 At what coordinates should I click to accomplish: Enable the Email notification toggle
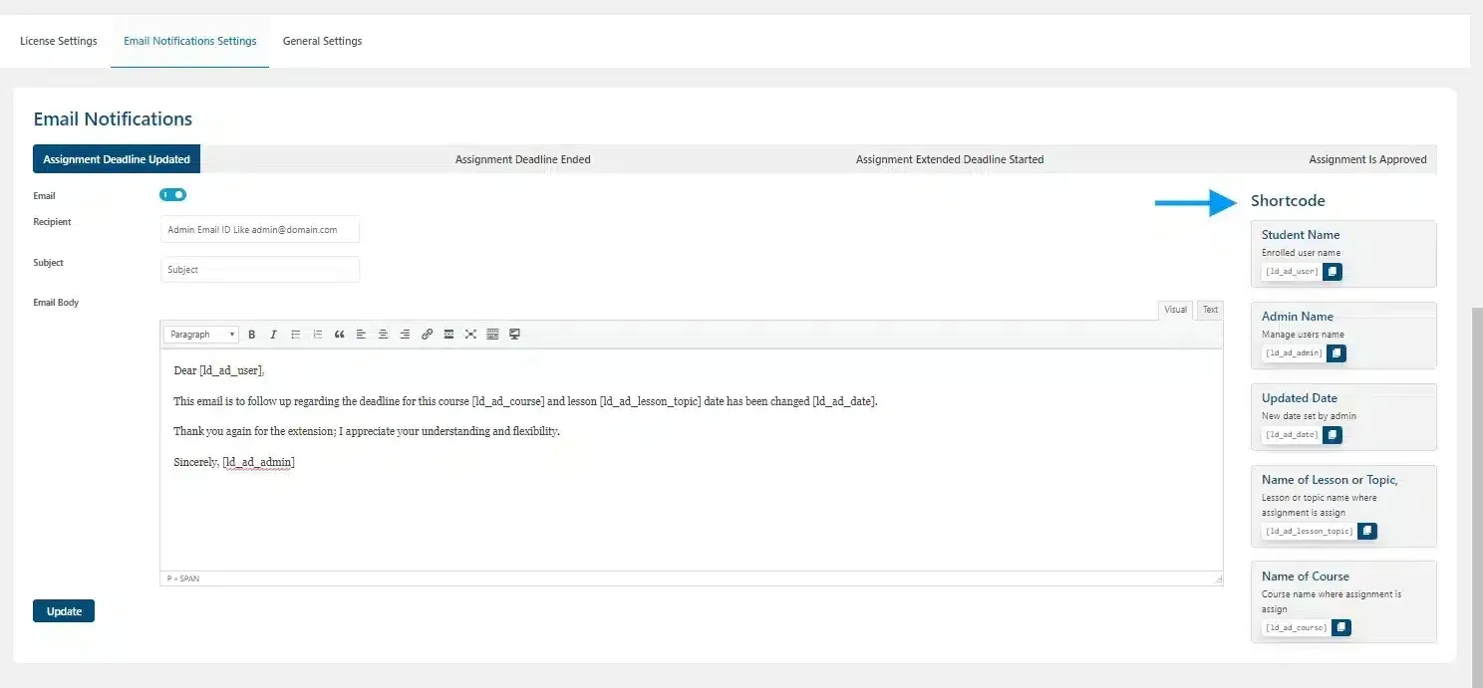[171, 194]
